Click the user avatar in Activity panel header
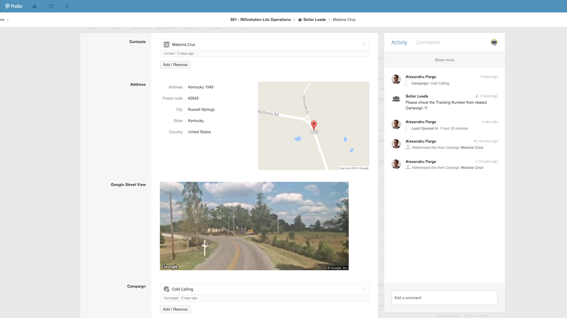 tap(494, 43)
